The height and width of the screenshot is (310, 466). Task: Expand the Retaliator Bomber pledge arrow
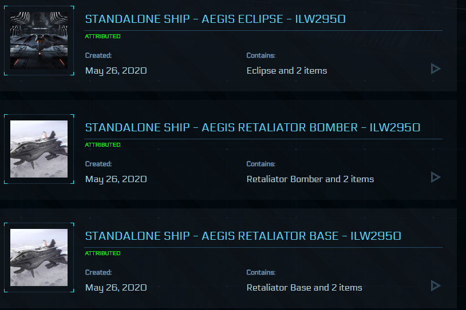coord(436,178)
